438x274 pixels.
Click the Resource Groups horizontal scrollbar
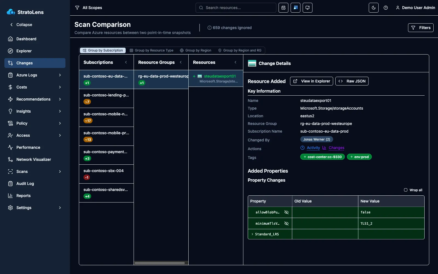pyautogui.click(x=160, y=263)
